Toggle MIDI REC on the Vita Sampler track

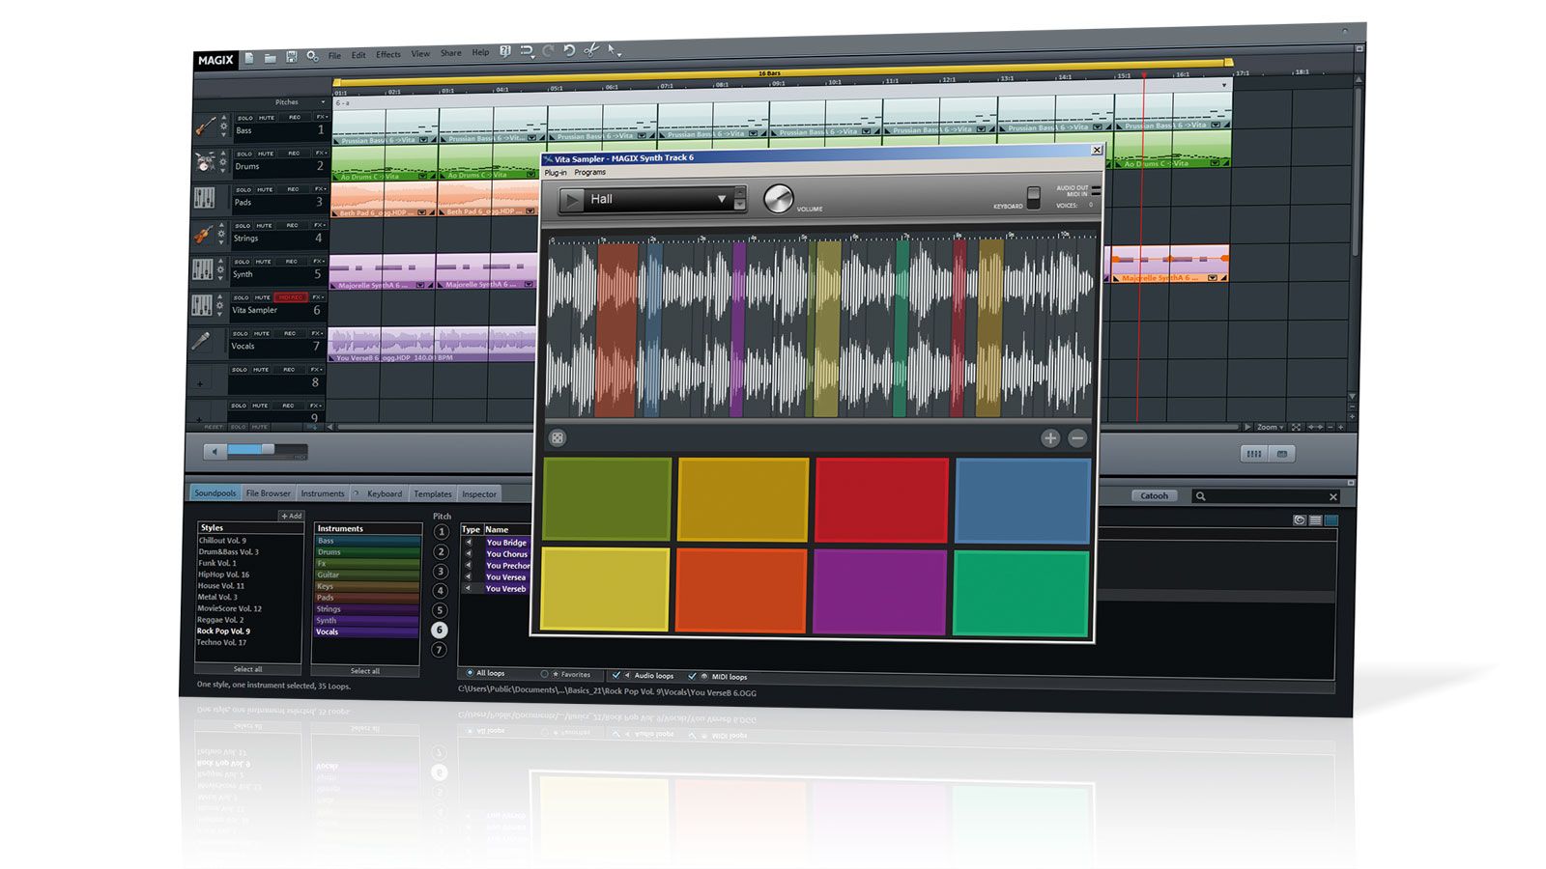[x=291, y=297]
